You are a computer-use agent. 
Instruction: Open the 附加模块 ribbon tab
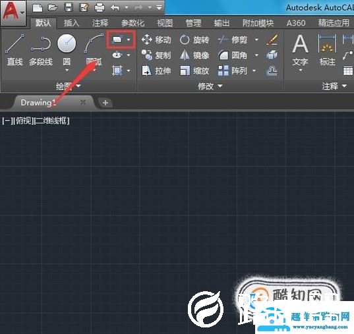pos(258,23)
